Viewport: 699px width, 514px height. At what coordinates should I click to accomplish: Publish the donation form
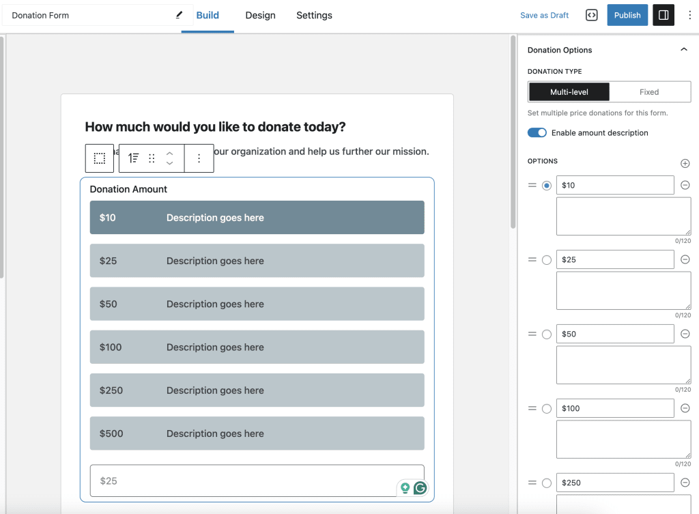(627, 15)
